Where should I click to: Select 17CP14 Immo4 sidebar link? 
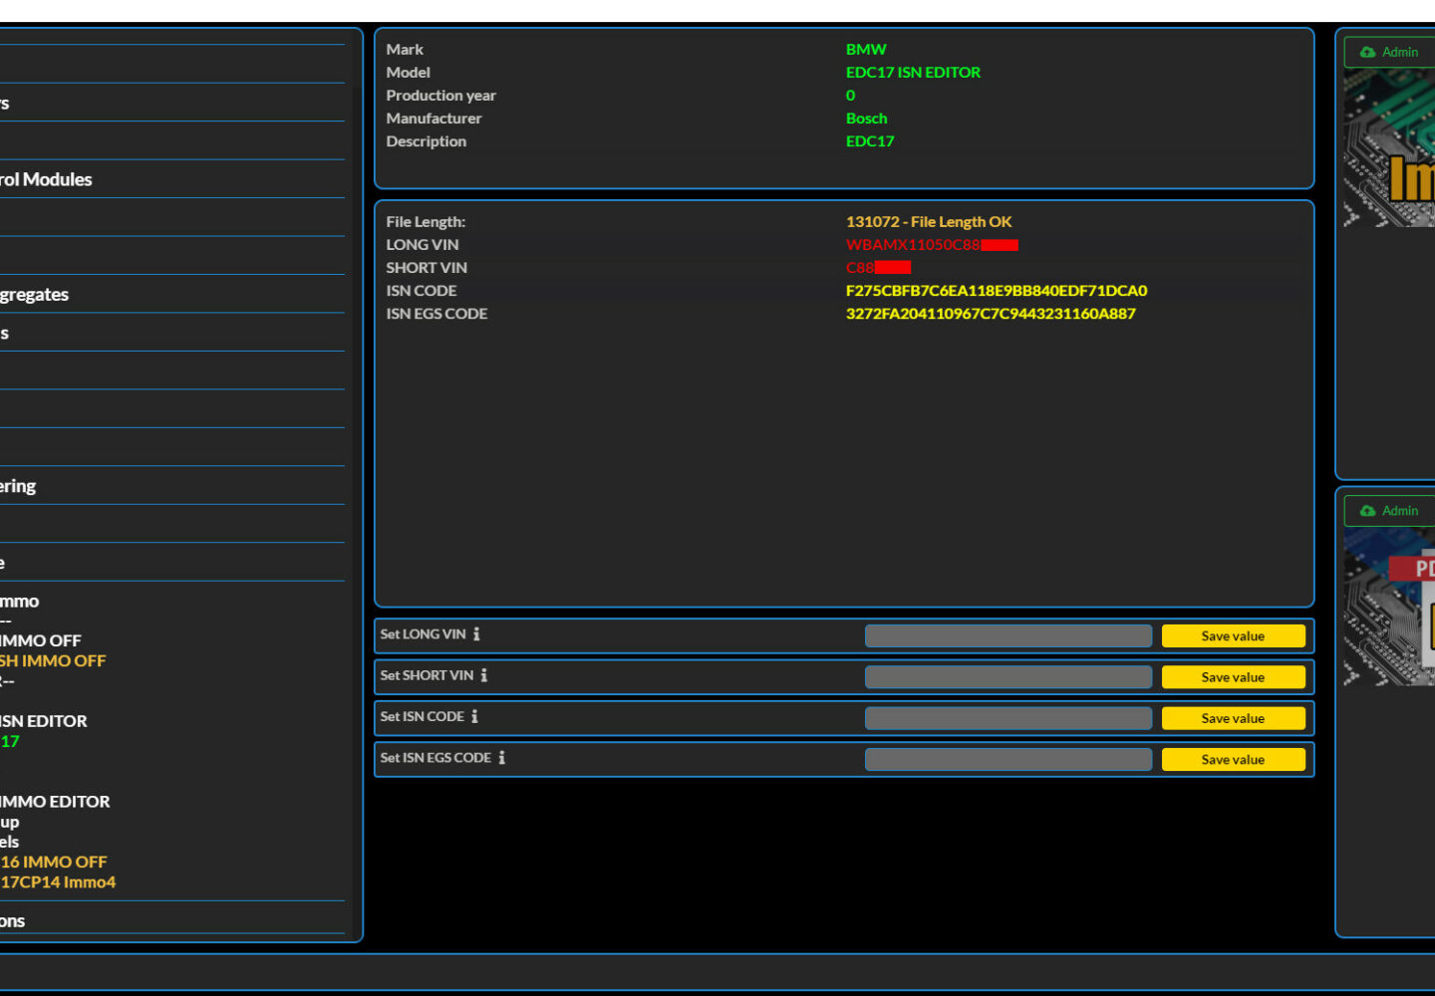point(58,882)
